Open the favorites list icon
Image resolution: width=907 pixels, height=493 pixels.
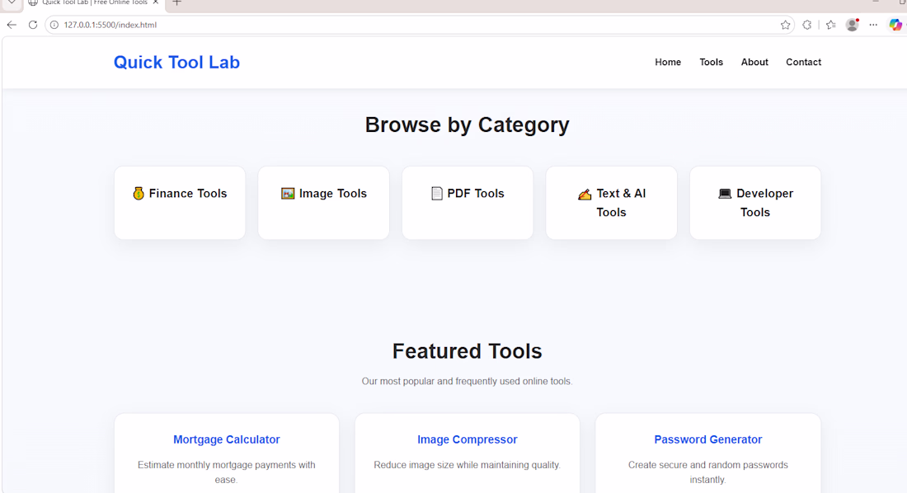830,25
